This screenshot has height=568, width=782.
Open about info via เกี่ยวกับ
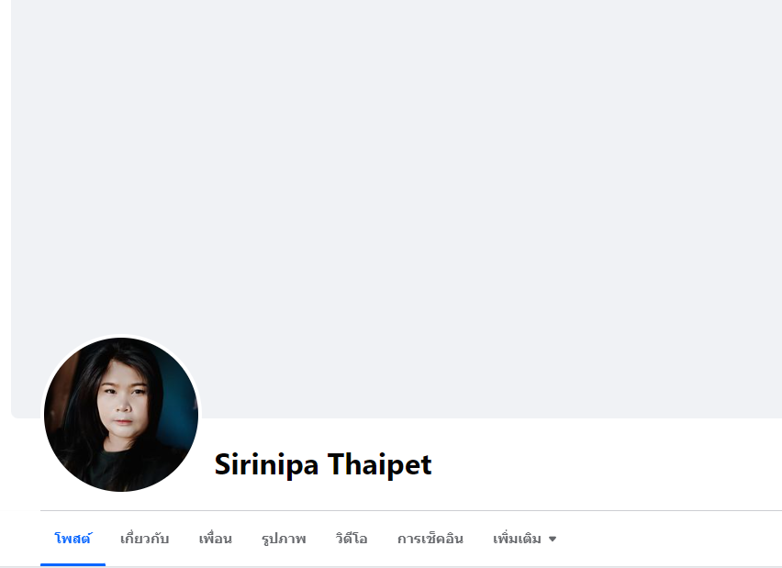click(145, 539)
